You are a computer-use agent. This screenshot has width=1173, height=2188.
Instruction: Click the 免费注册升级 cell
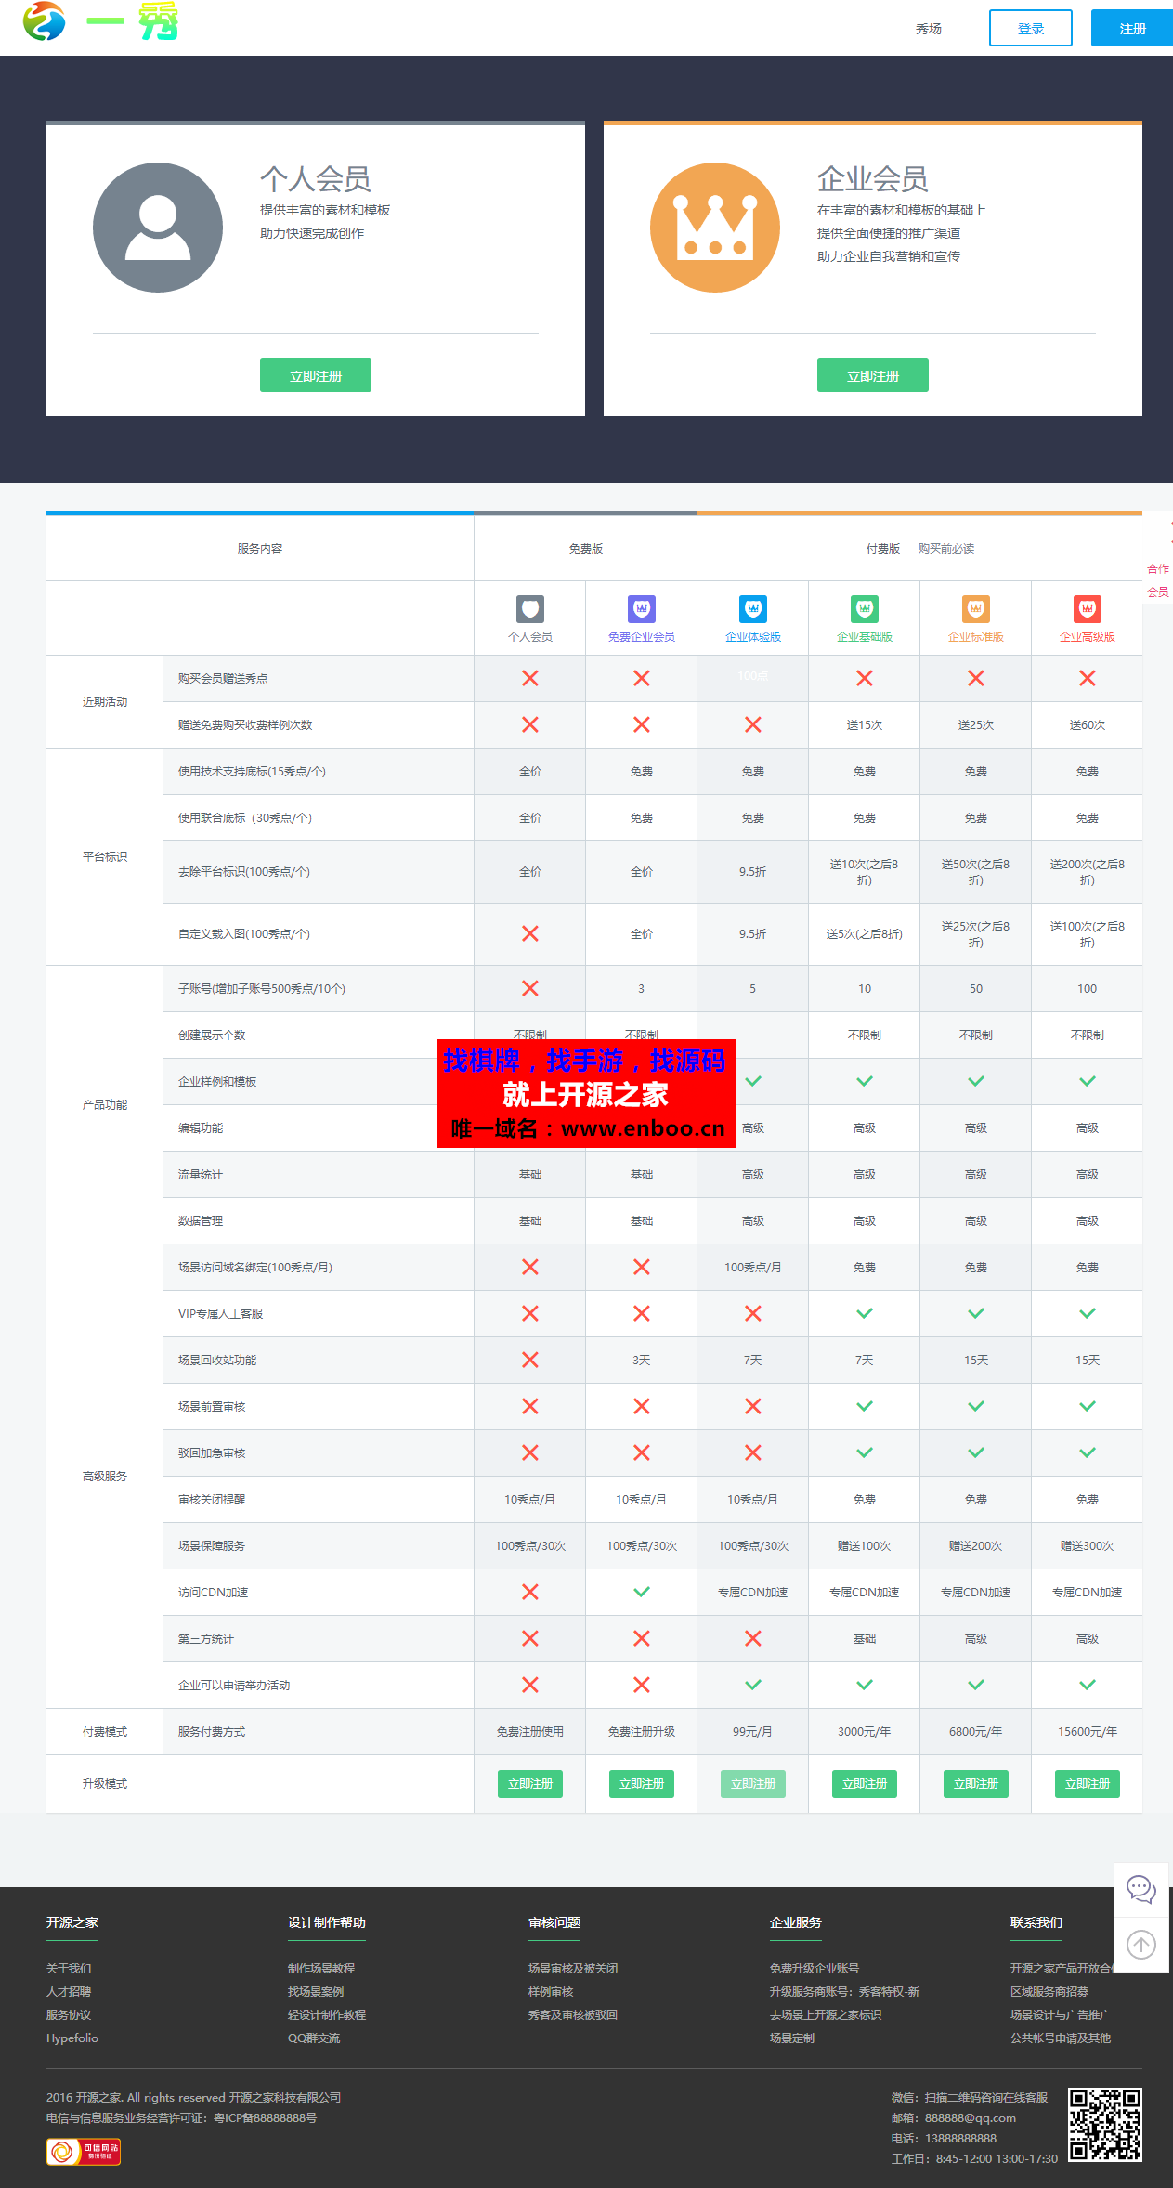pyautogui.click(x=642, y=1732)
